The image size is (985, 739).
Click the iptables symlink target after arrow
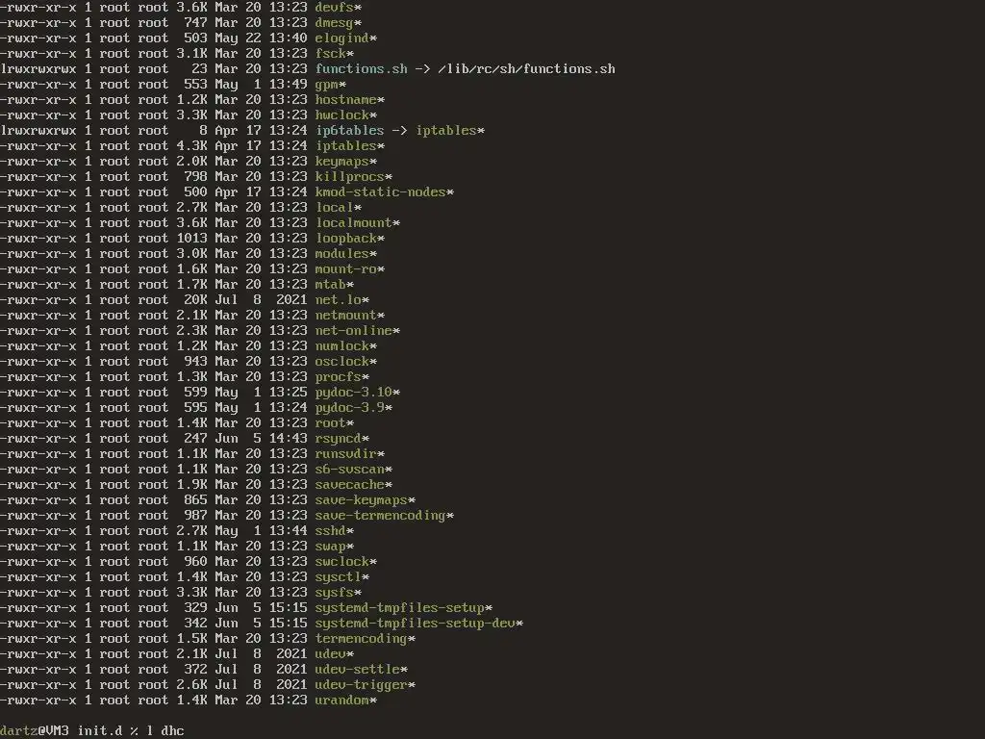(x=446, y=131)
